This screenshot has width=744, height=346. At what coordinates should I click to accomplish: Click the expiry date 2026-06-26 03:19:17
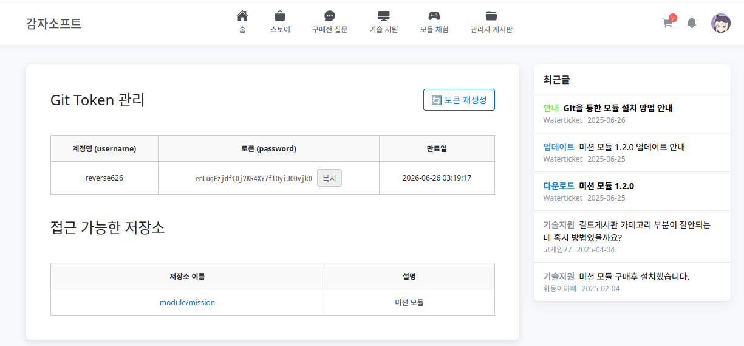[437, 178]
